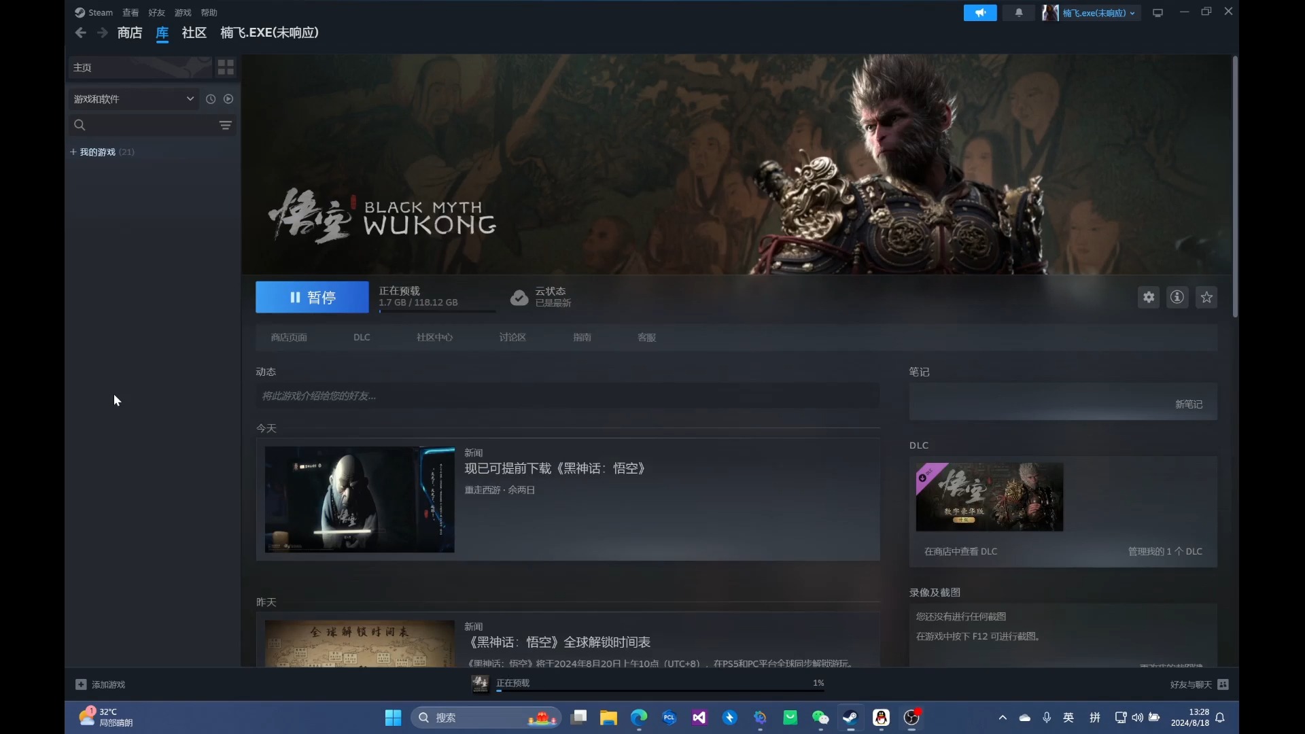Image resolution: width=1305 pixels, height=734 pixels.
Task: Show hidden system tray icons
Action: tap(1003, 718)
